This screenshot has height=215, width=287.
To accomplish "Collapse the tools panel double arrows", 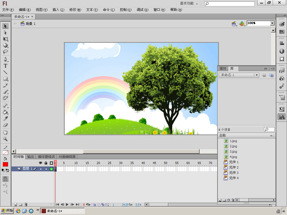I will click(x=3, y=16).
